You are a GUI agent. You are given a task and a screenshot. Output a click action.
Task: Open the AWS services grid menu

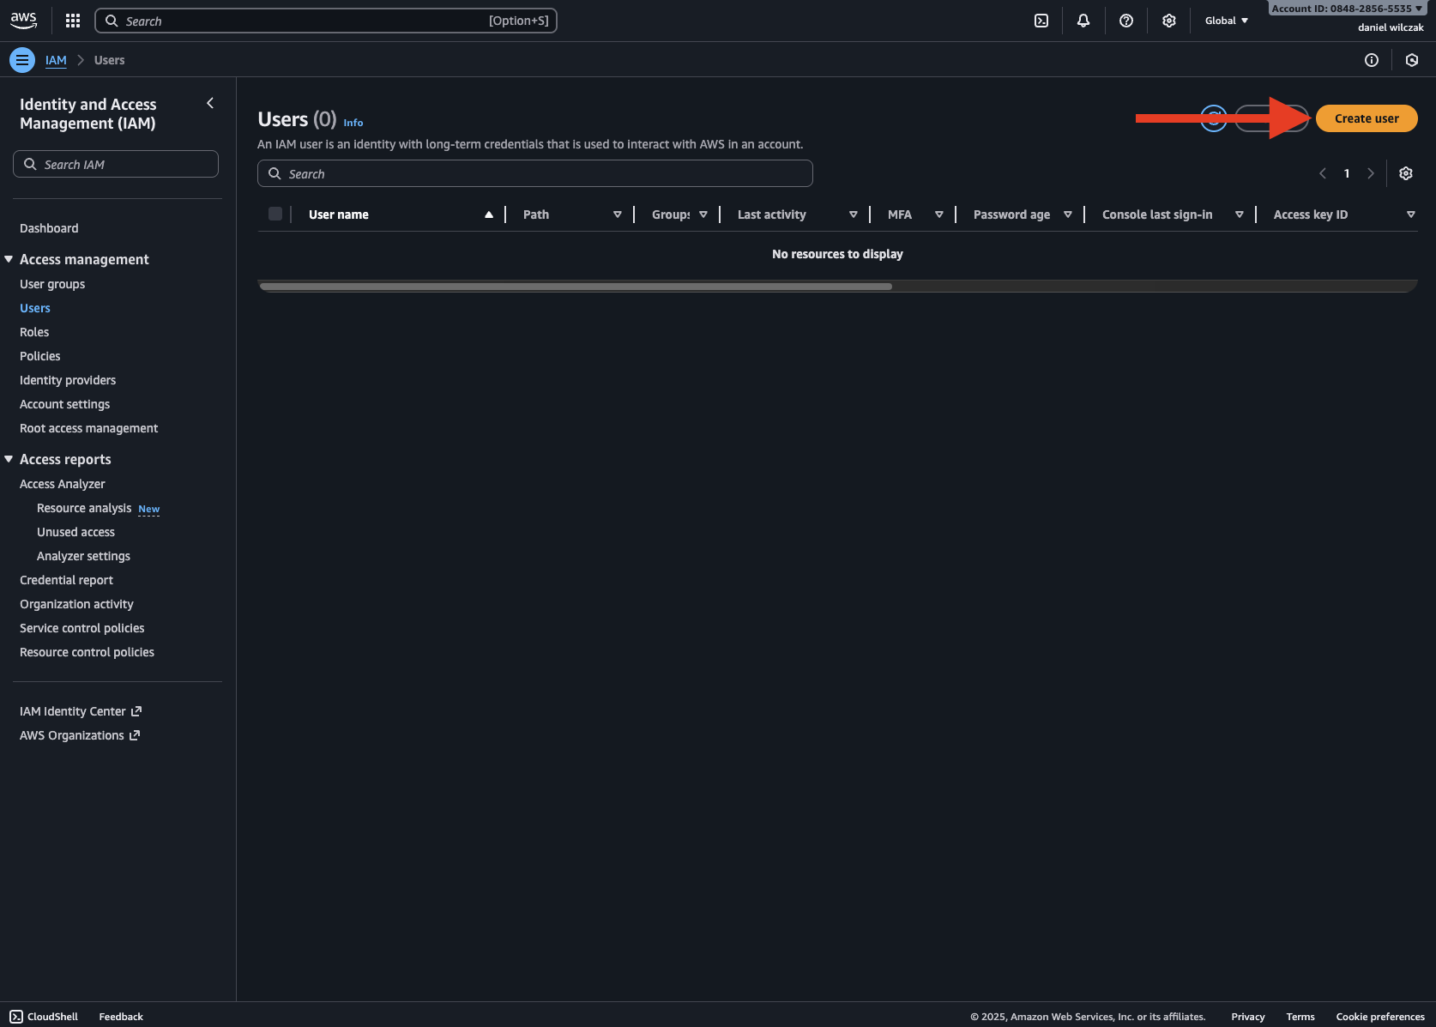(73, 21)
